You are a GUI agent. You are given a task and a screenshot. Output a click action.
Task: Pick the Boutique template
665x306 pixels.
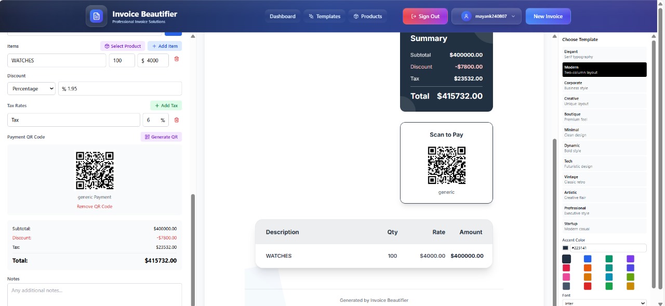point(604,116)
